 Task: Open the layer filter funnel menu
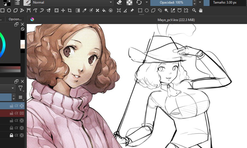point(21,88)
